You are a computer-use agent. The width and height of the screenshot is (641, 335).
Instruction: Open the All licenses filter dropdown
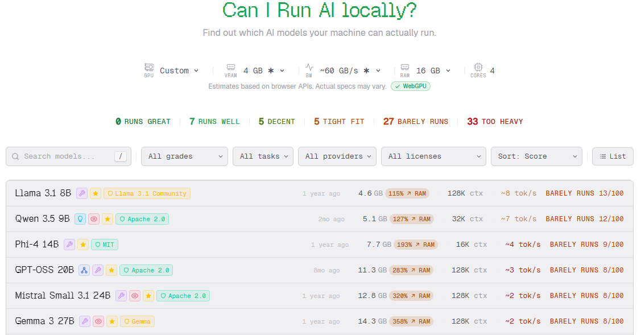[x=433, y=156]
